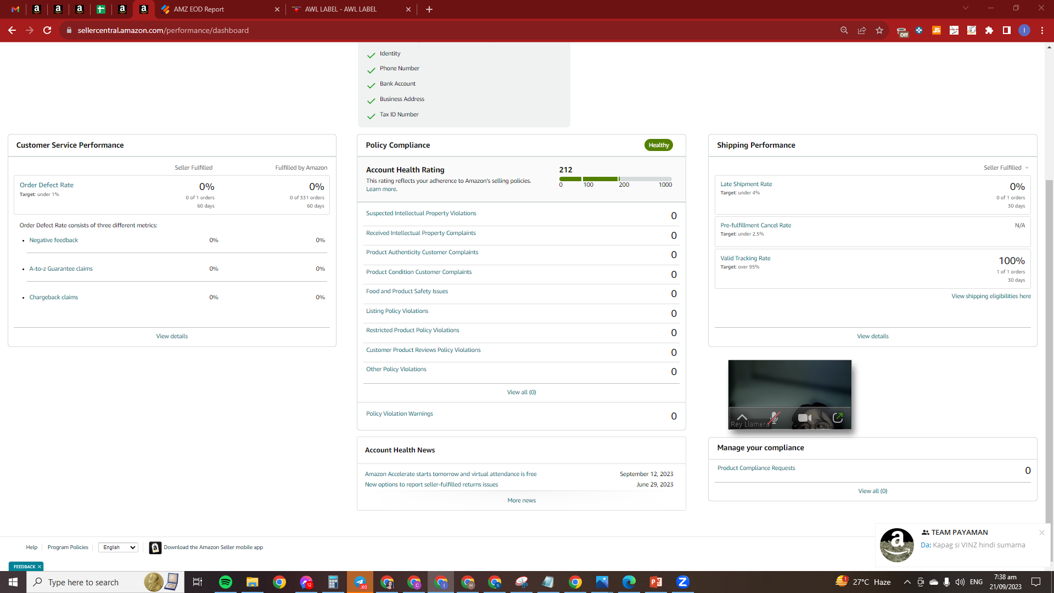Open Suspected Intellectual Property Violations
The height and width of the screenshot is (593, 1054).
coord(421,214)
